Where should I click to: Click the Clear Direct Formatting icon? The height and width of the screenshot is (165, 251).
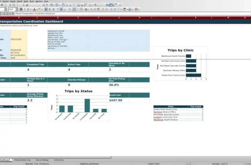27,5
